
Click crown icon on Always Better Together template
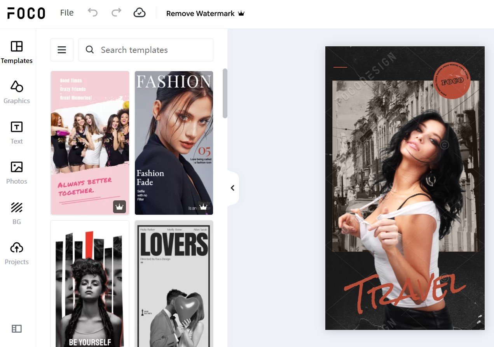click(x=119, y=207)
